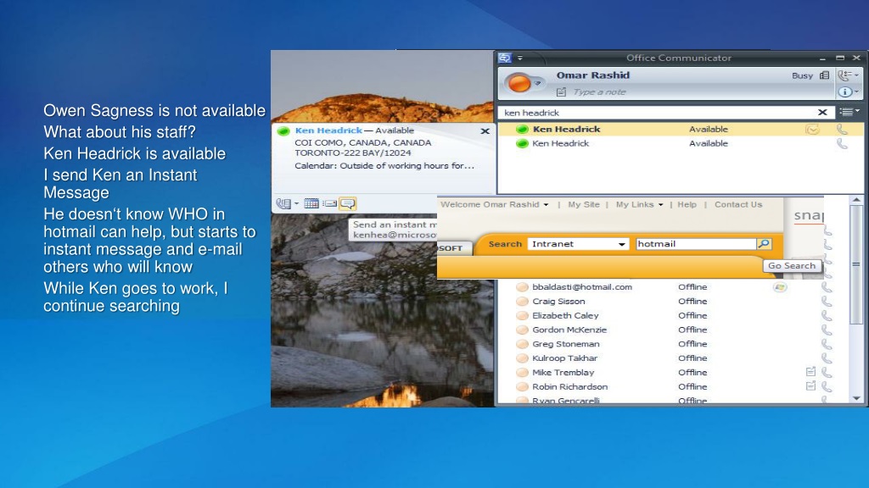Clear the ken headrick search text
The height and width of the screenshot is (488, 869).
[822, 113]
